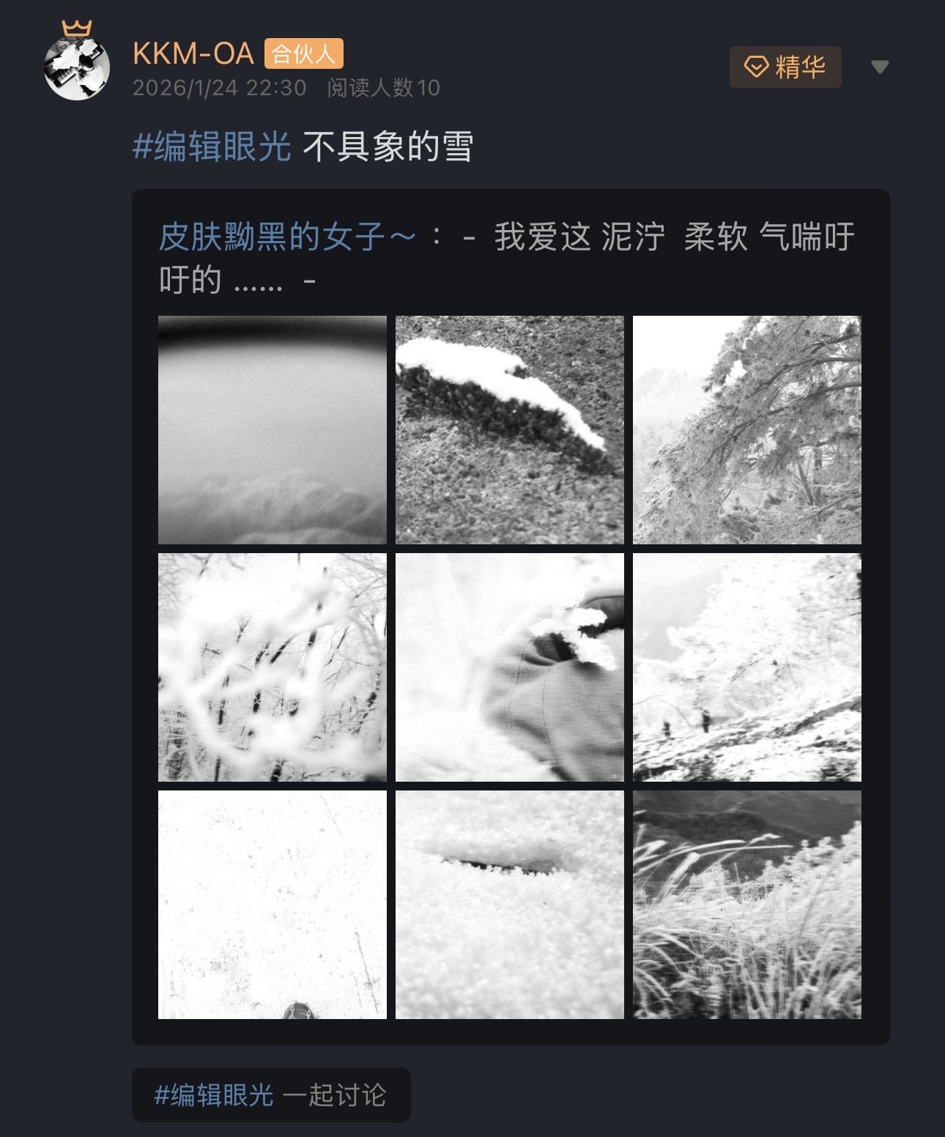
Task: Click the 合伙人 partner badge
Action: pyautogui.click(x=303, y=53)
